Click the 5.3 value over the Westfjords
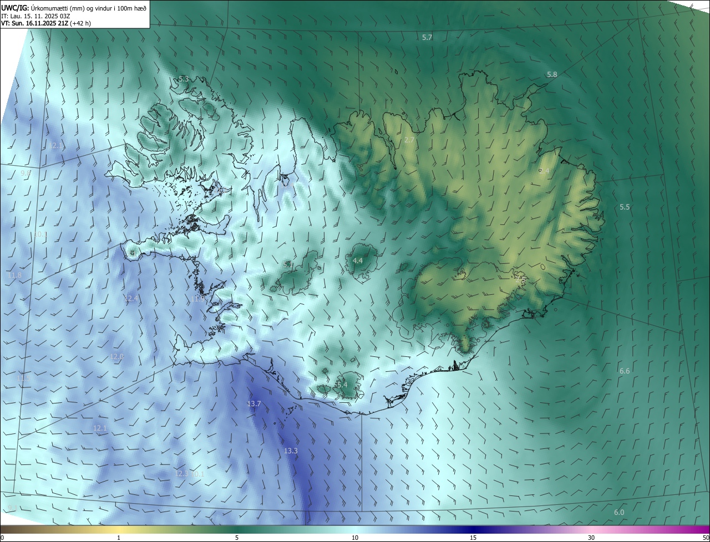This screenshot has height=542, width=710. pyautogui.click(x=184, y=79)
